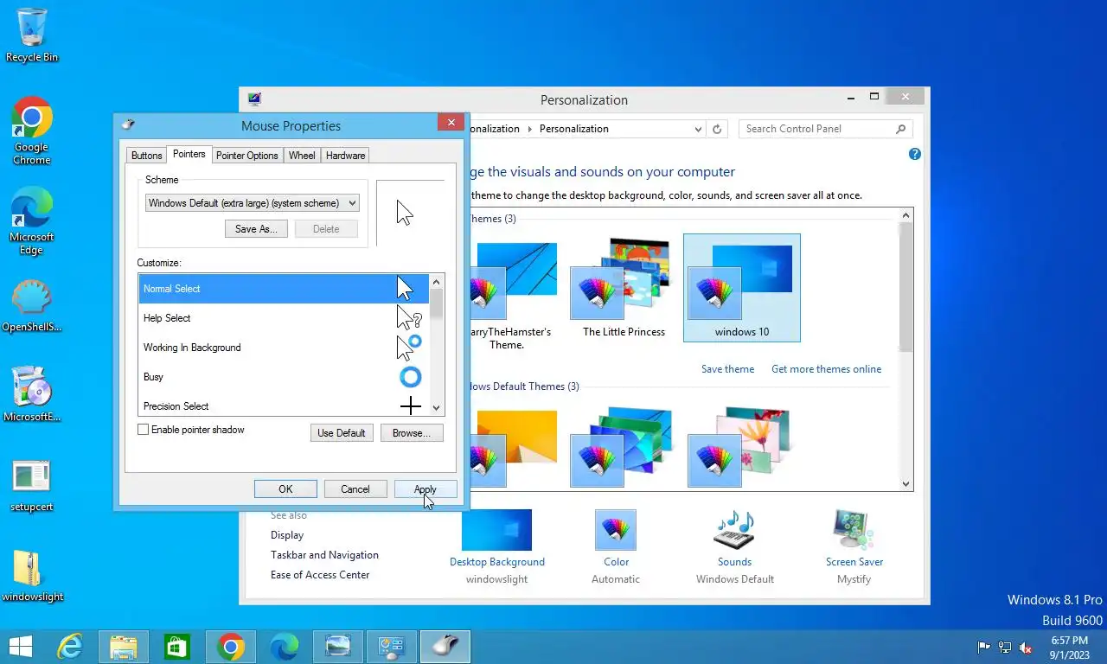
Task: Select The Little Princess theme
Action: point(624,288)
